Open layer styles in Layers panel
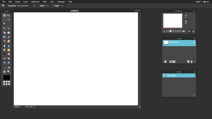 174,62
